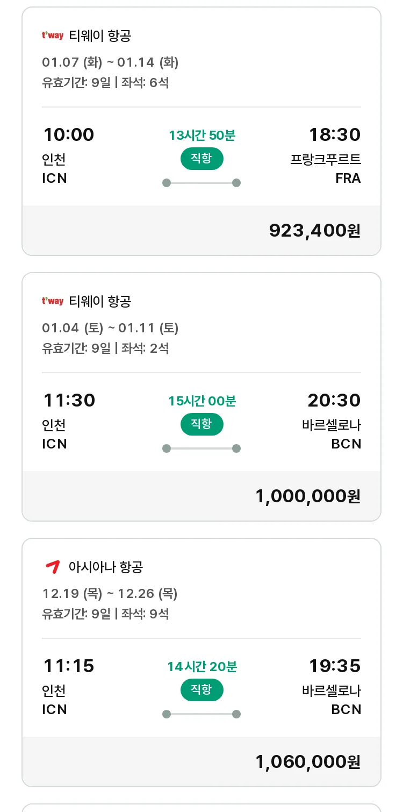Viewport: 403px width, 812px height.
Task: Tap the route line under the 13시간 50분 duration
Action: coord(201,183)
